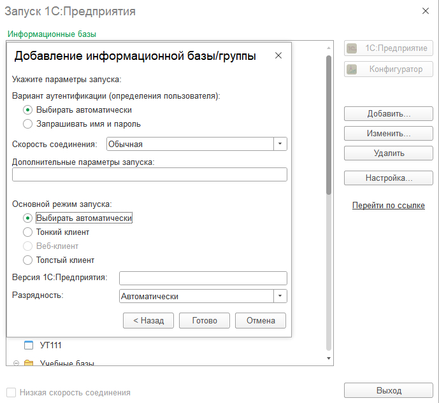The image size is (439, 403).
Task: Click the Учебные базы folder icon
Action: point(29,363)
